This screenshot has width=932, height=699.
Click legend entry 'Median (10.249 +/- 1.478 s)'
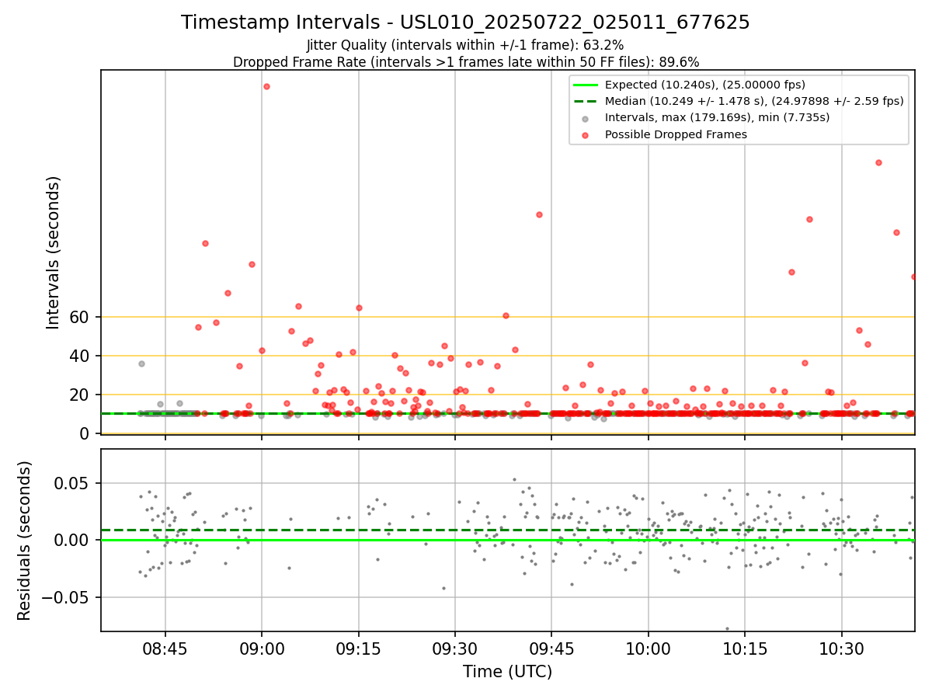[754, 101]
